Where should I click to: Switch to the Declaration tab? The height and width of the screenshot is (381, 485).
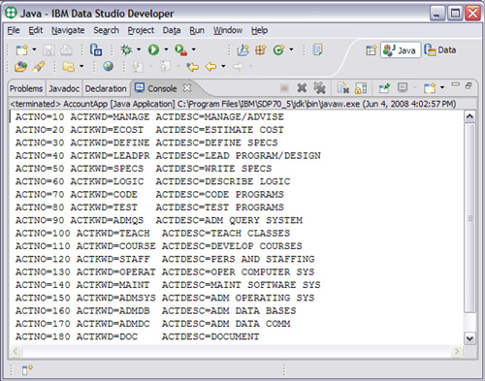pos(106,88)
